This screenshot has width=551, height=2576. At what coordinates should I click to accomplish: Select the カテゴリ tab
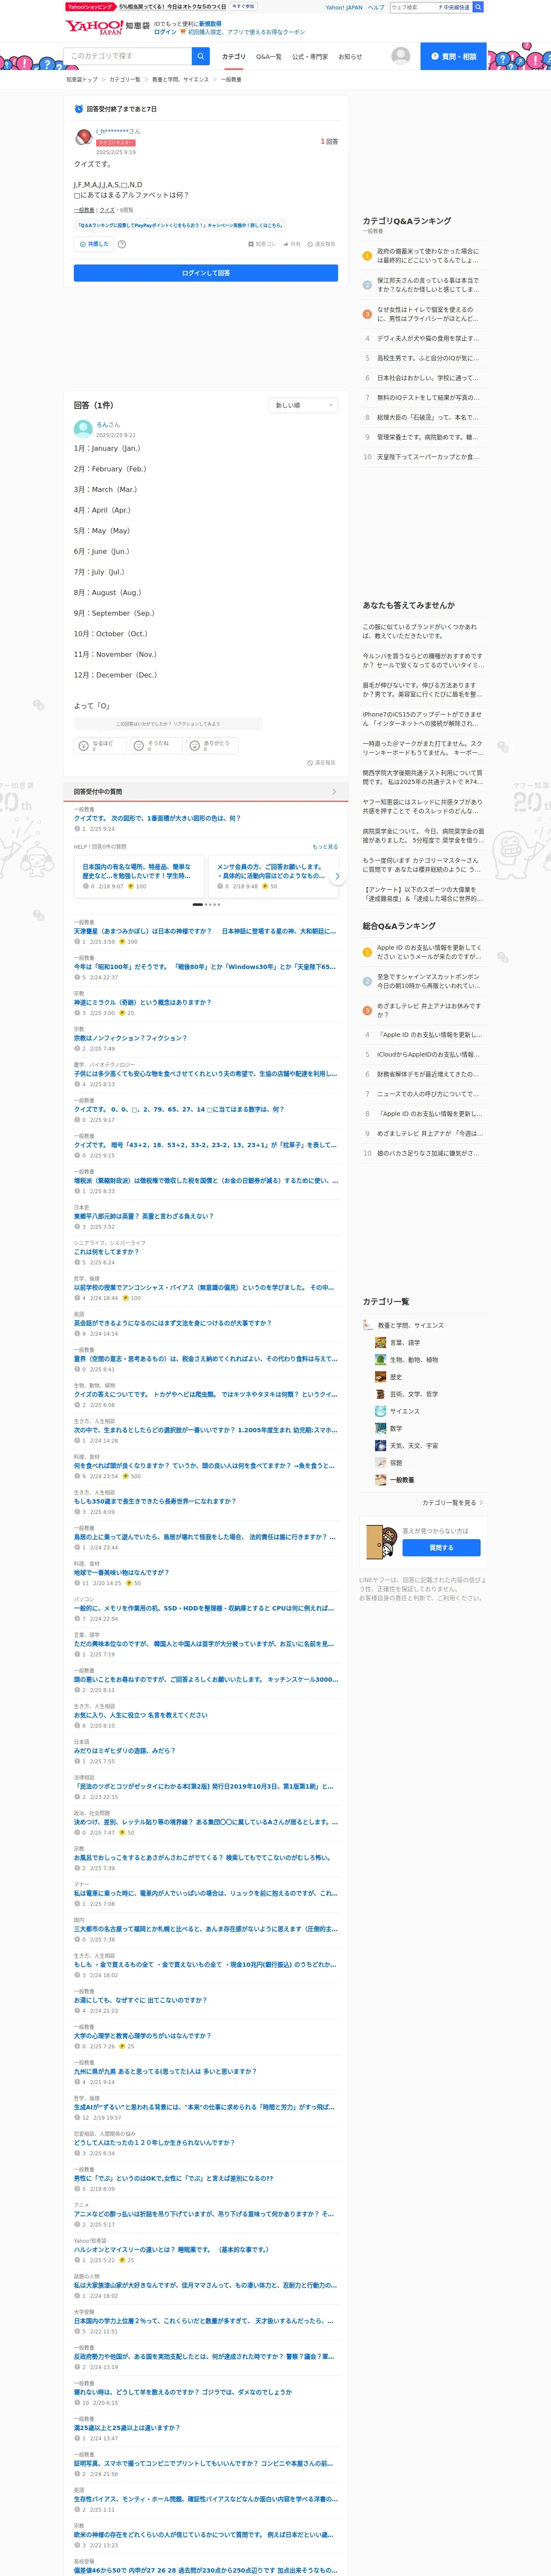233,57
